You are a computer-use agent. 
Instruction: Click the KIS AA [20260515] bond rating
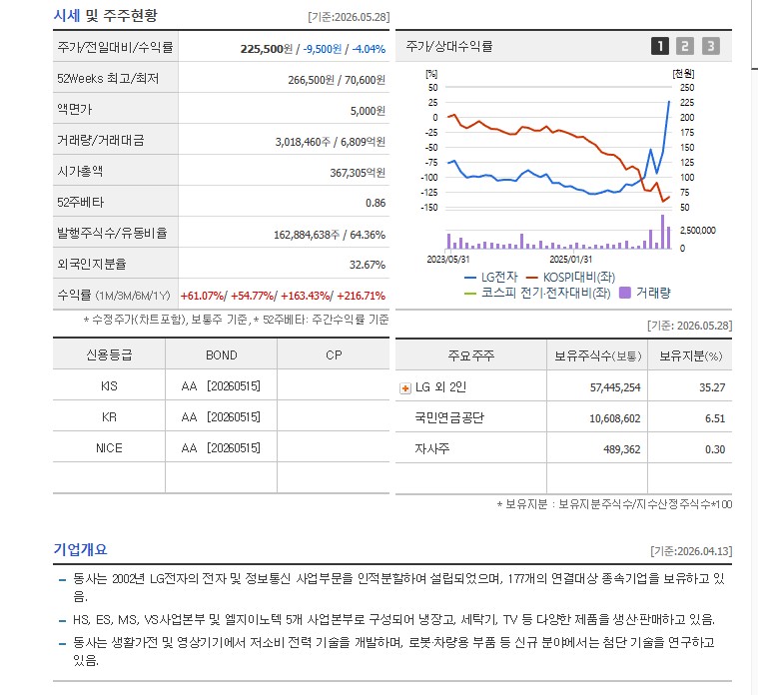221,385
